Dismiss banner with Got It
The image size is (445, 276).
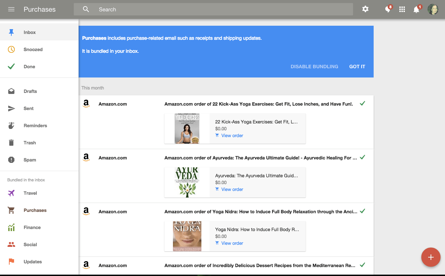pos(357,67)
